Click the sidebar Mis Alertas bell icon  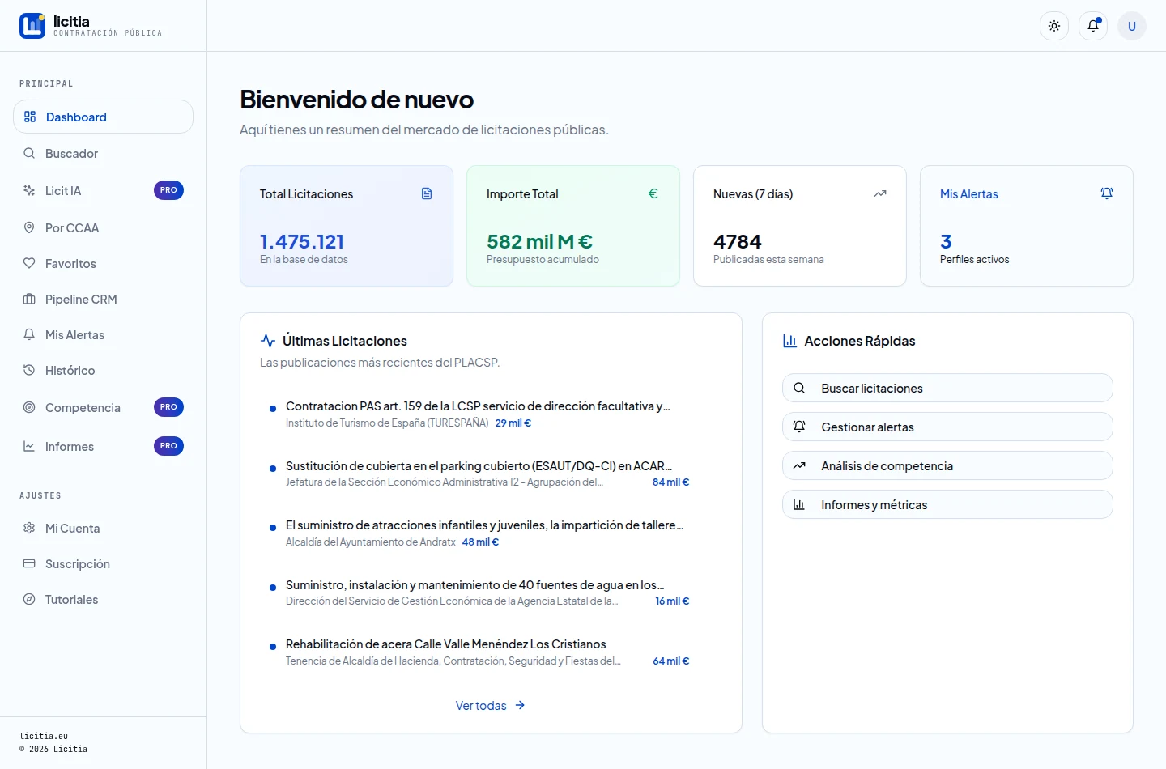click(29, 334)
